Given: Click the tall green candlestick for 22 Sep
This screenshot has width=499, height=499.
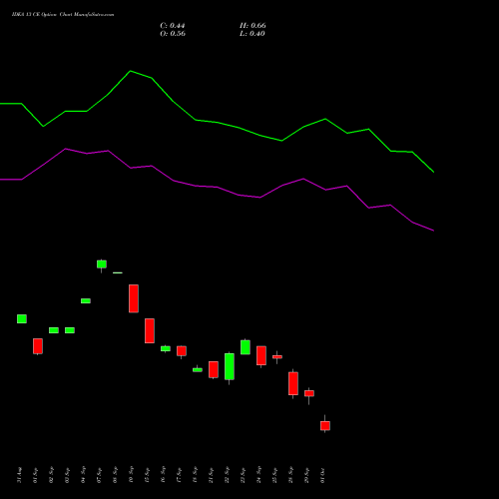Looking at the screenshot, I should pos(230,366).
